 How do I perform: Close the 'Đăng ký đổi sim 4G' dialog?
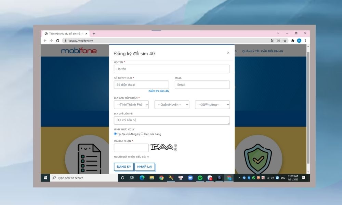(x=228, y=53)
